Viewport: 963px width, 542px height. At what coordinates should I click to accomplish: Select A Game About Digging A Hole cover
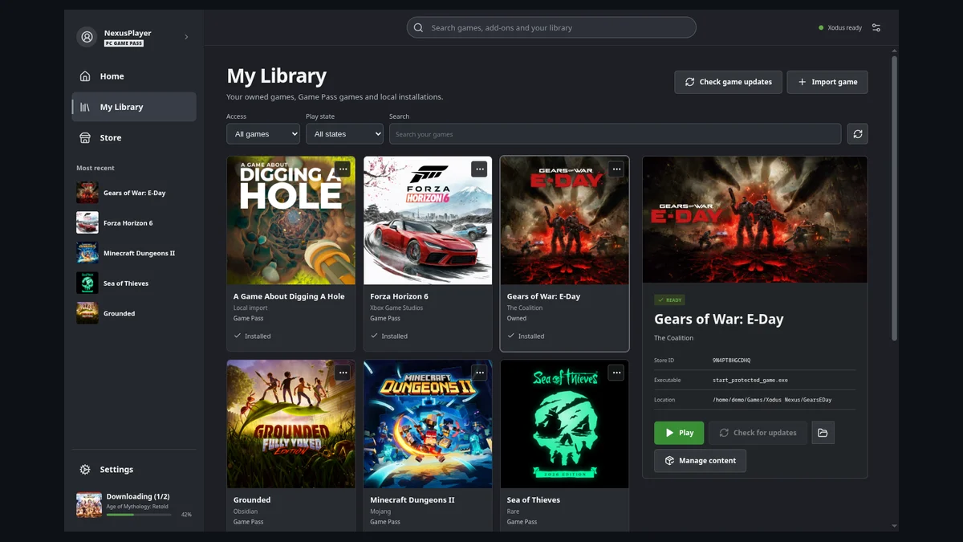pyautogui.click(x=291, y=221)
